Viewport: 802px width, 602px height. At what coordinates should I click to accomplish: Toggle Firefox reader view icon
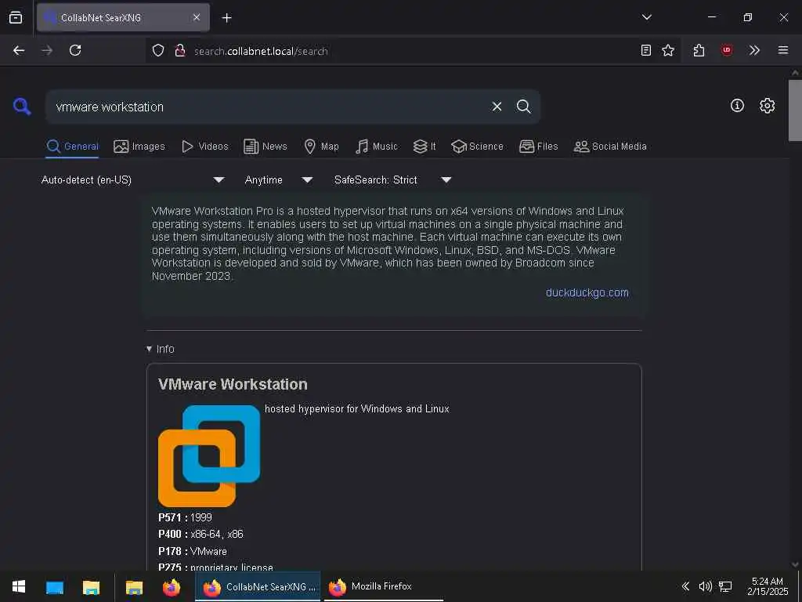click(x=646, y=50)
